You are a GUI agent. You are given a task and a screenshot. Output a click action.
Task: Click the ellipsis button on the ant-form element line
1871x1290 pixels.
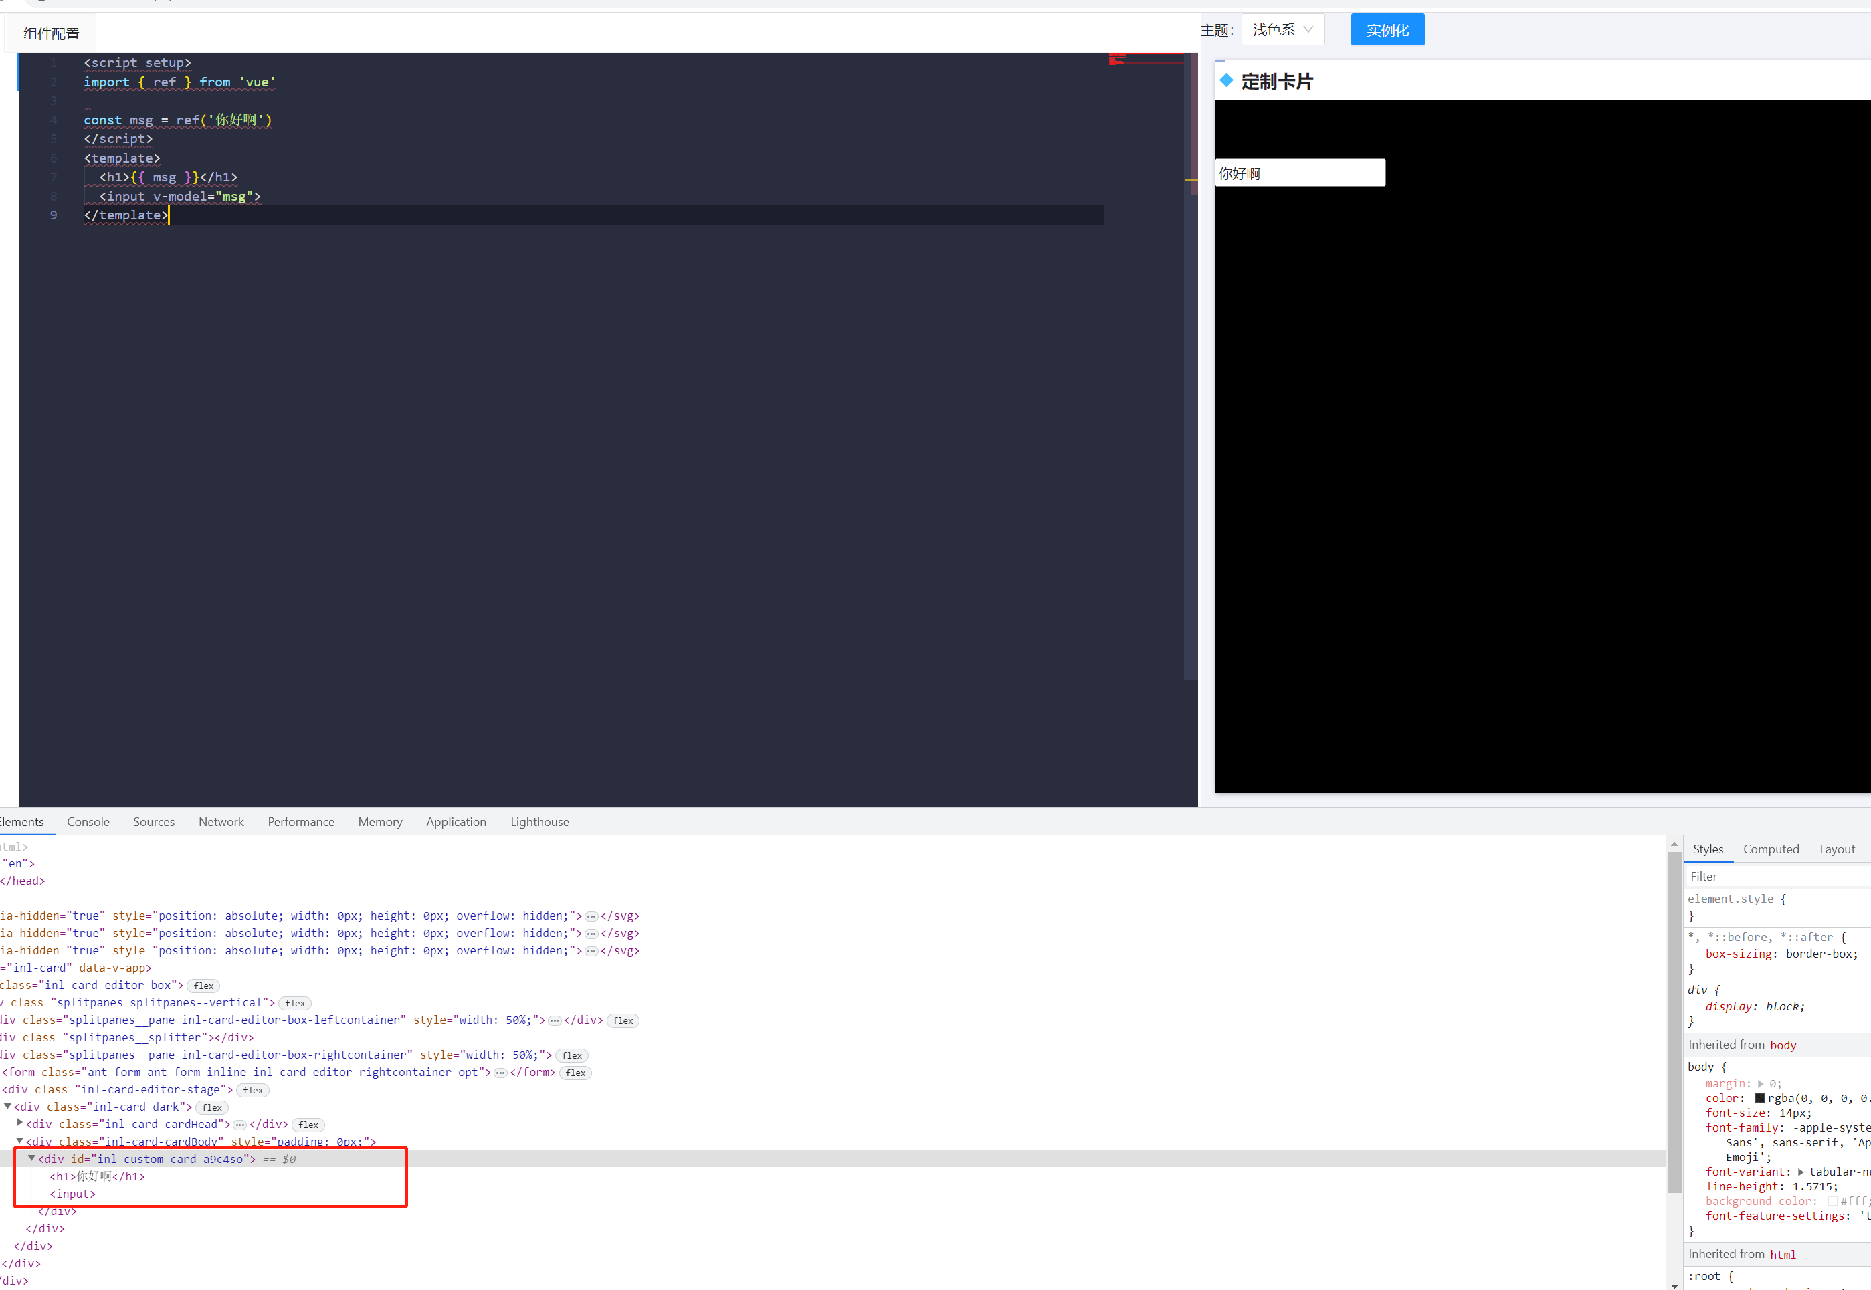[x=500, y=1072]
